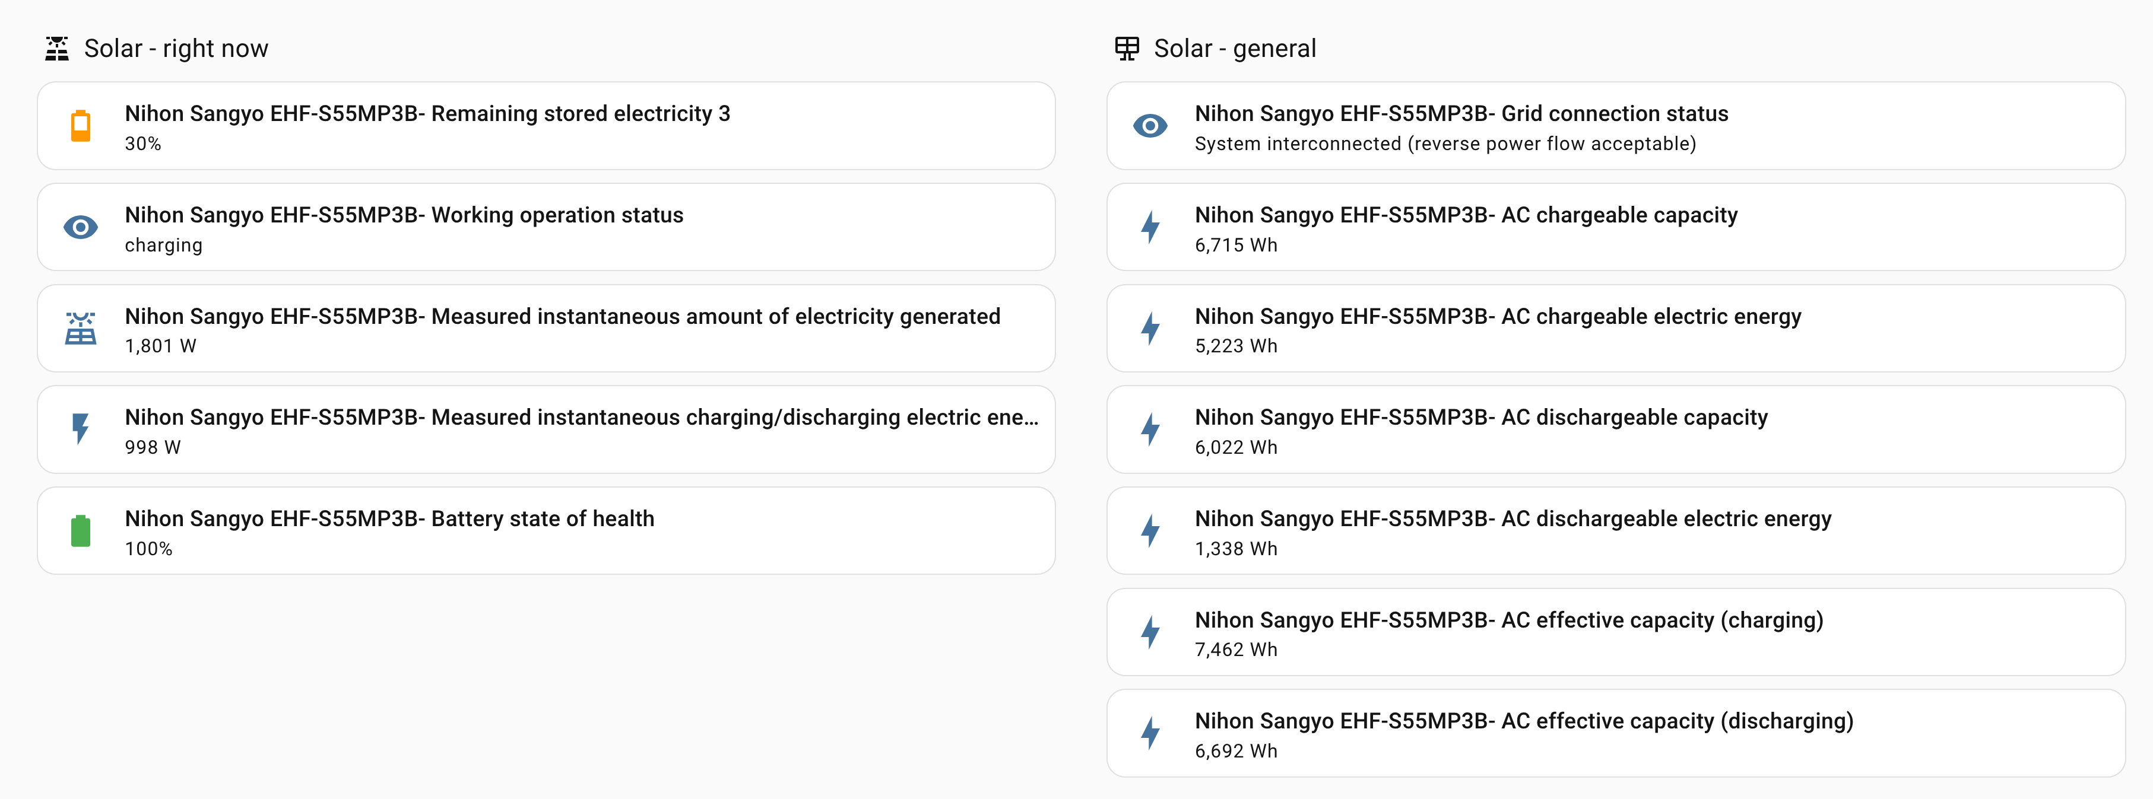Select the solar panel icon beside instantaneous generation
2153x799 pixels.
[x=80, y=328]
